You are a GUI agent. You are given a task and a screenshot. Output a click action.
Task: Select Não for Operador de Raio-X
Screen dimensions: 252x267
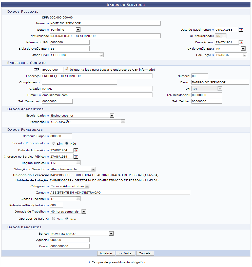(67, 219)
